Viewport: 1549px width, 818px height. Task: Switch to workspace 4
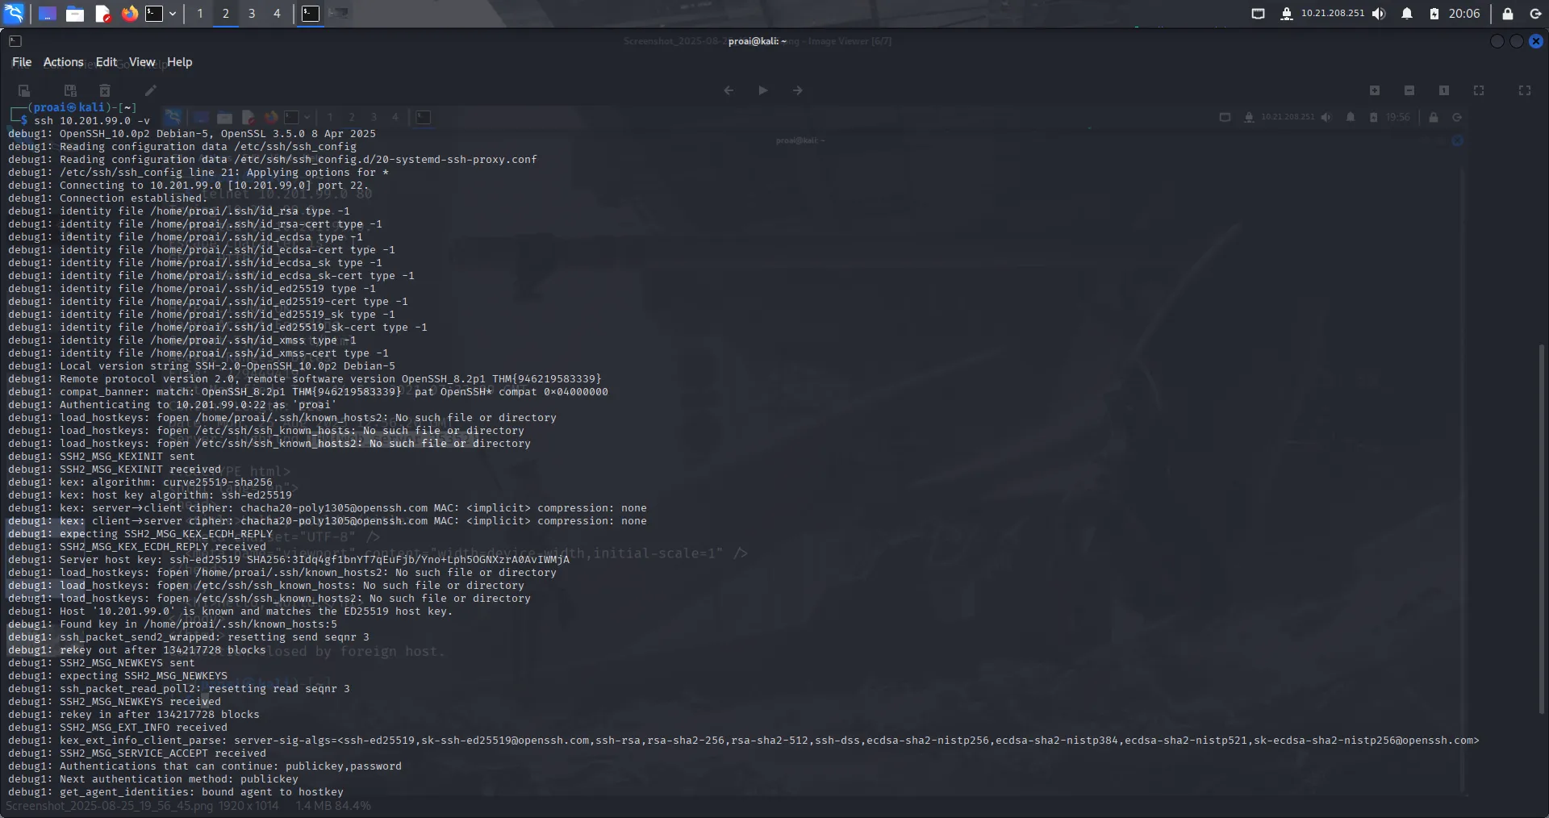click(x=278, y=14)
